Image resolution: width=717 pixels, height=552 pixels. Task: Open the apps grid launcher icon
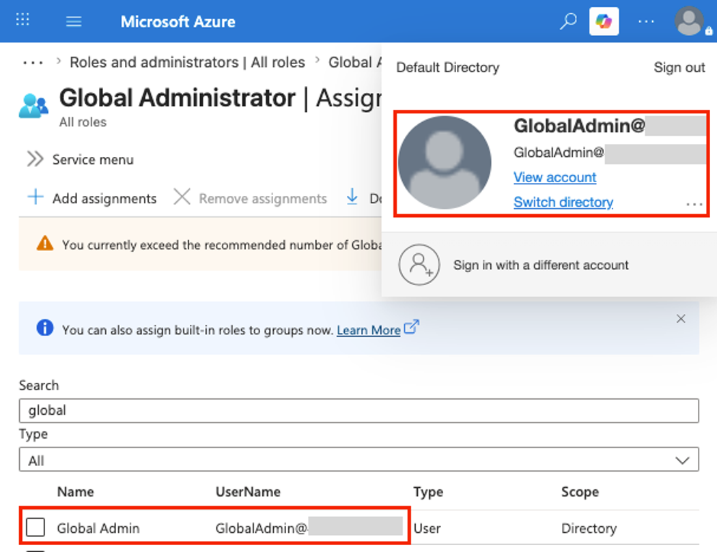click(23, 20)
